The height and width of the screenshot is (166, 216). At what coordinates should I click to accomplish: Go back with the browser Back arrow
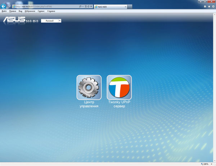click(x=3, y=6)
